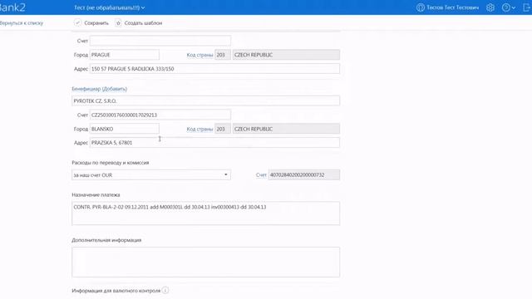This screenshot has width=532, height=299.
Task: Click the Дополнительная информация text area
Action: tap(205, 262)
